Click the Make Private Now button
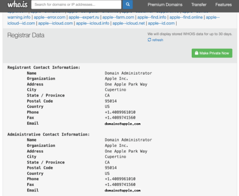This screenshot has height=196, width=239. pos(212,53)
